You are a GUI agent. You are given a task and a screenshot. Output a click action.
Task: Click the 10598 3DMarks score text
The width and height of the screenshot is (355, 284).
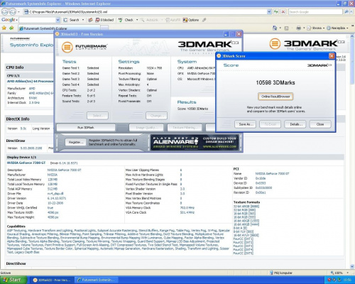point(275,82)
